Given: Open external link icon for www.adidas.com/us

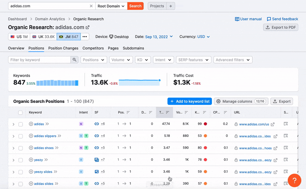Looking at the screenshot, I should coord(273,124).
